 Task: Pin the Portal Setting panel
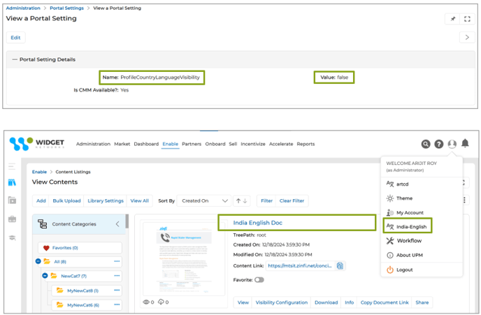click(454, 19)
